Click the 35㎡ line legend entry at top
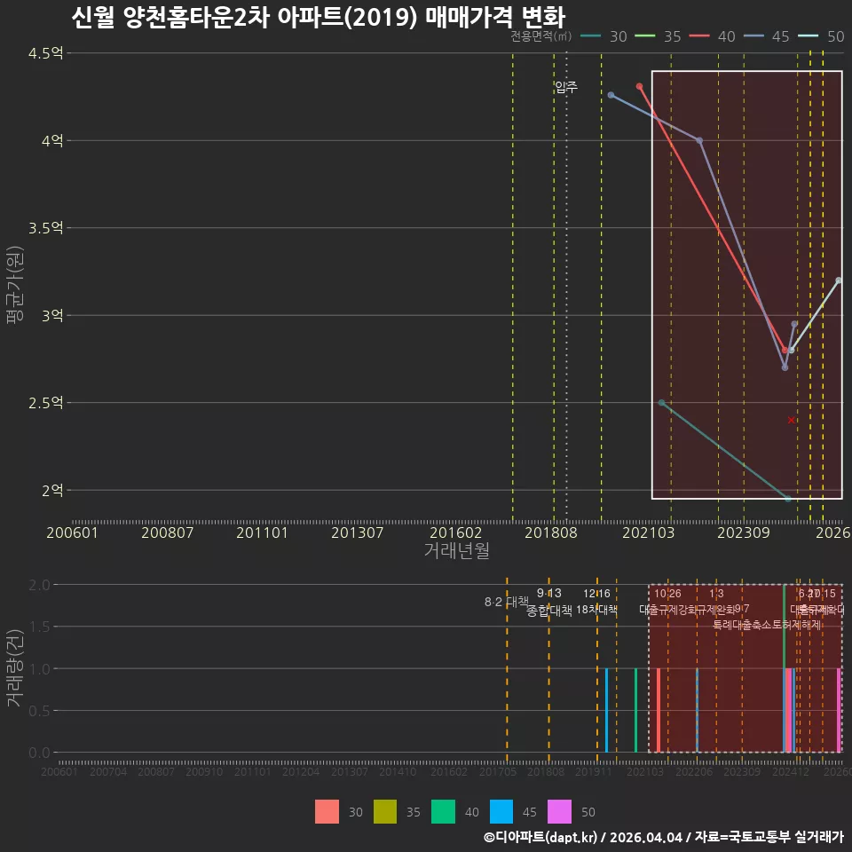This screenshot has width=852, height=852. (x=658, y=36)
